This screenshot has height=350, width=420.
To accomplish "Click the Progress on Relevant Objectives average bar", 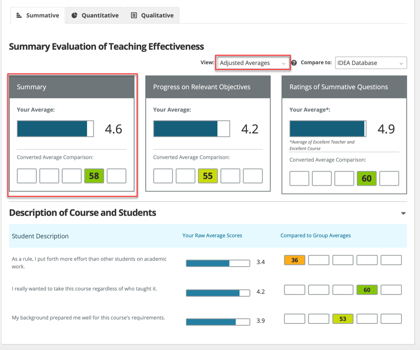I will (191, 129).
